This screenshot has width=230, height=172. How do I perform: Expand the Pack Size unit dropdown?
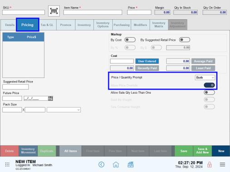point(64,110)
